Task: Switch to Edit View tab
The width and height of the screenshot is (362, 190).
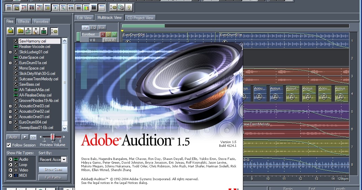Action: (x=84, y=18)
